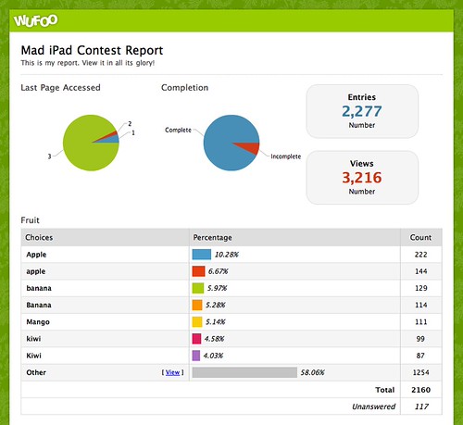Screen dimensions: 463x425
Task: Click the Wufoo logo
Action: pos(36,20)
